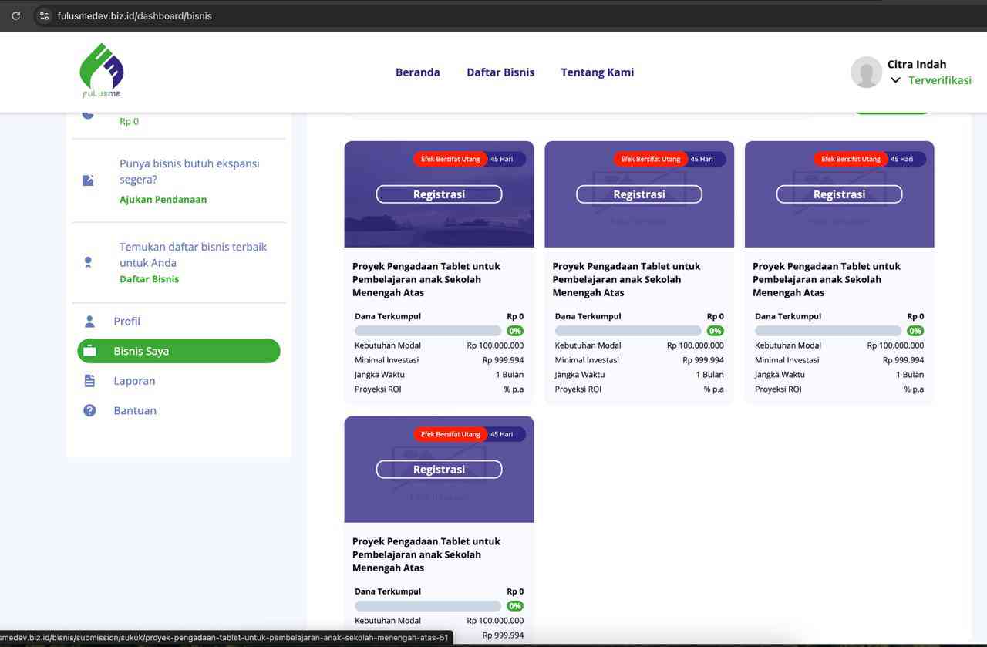Click the third card's funding progress bar
Image resolution: width=987 pixels, height=647 pixels.
point(828,331)
